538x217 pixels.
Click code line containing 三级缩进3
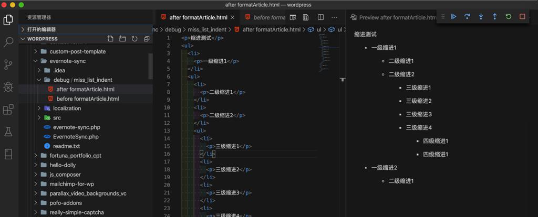229,193
